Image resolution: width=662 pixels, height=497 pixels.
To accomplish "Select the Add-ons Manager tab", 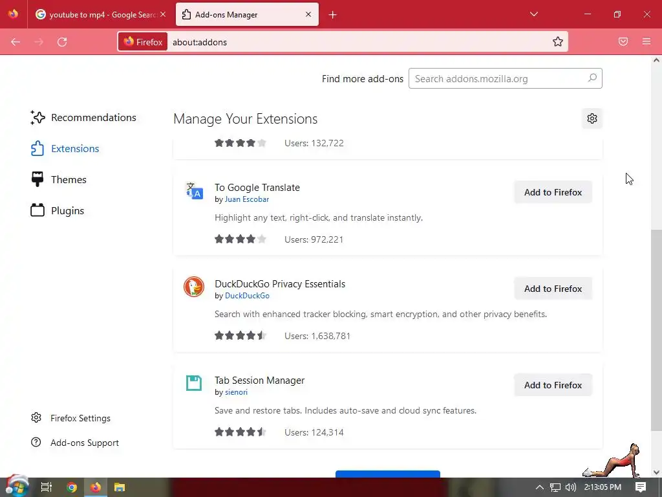I will [x=247, y=14].
